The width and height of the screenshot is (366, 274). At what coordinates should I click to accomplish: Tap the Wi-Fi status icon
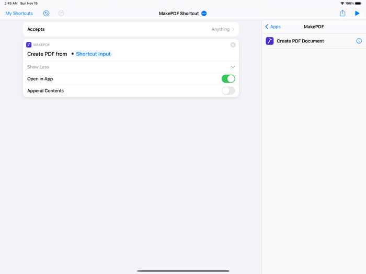click(342, 4)
